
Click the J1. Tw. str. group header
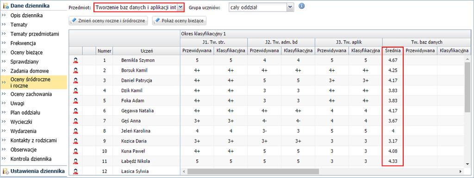pyautogui.click(x=214, y=42)
